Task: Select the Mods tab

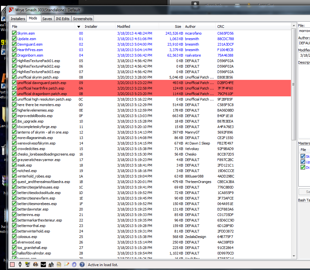Action: coord(33,18)
